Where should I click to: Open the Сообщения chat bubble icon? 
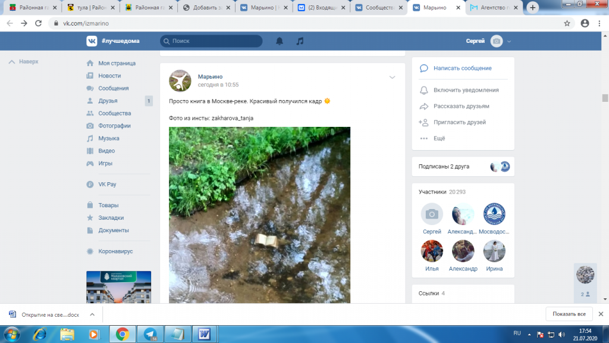pyautogui.click(x=90, y=88)
